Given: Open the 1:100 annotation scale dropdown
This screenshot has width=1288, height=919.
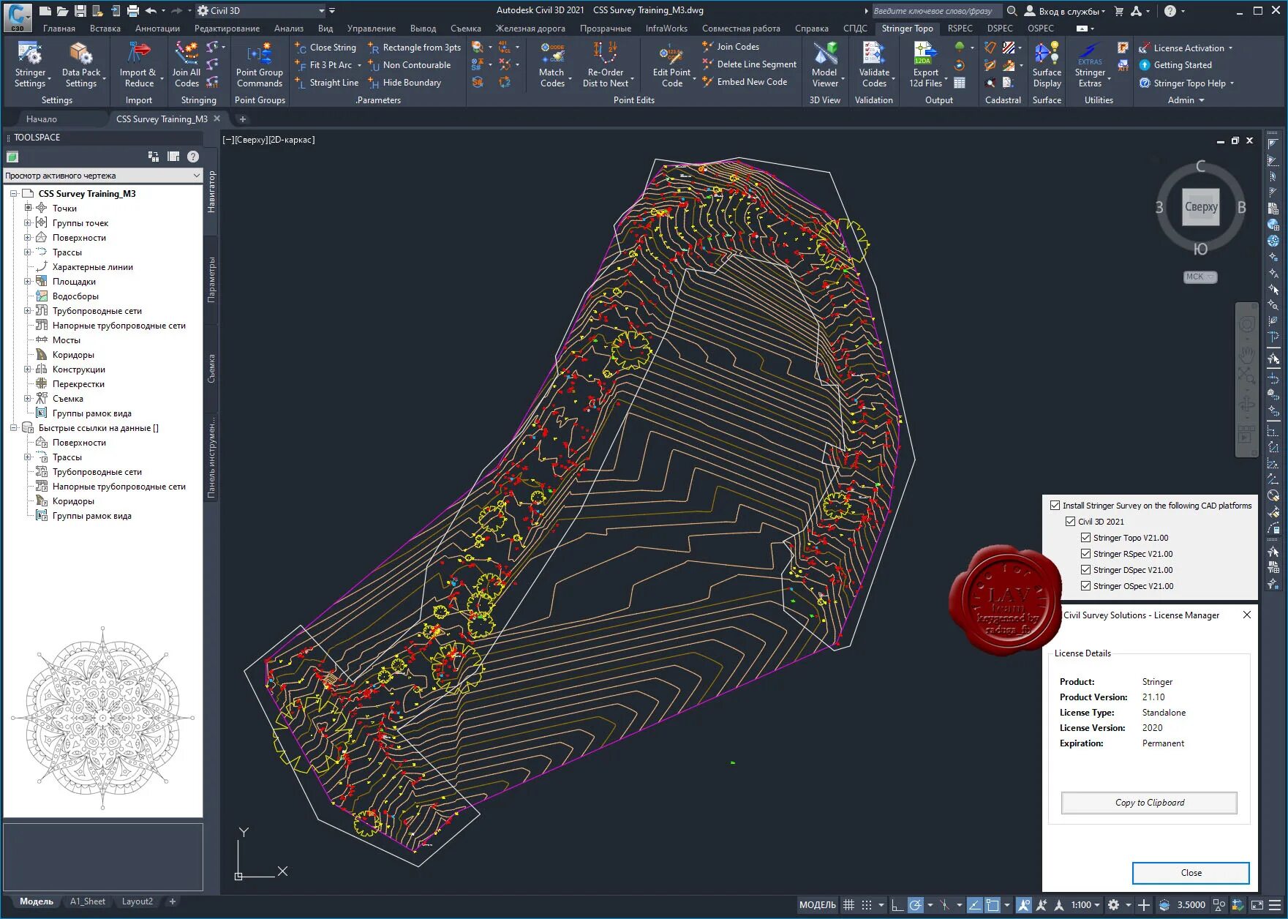Looking at the screenshot, I should coord(1086,905).
